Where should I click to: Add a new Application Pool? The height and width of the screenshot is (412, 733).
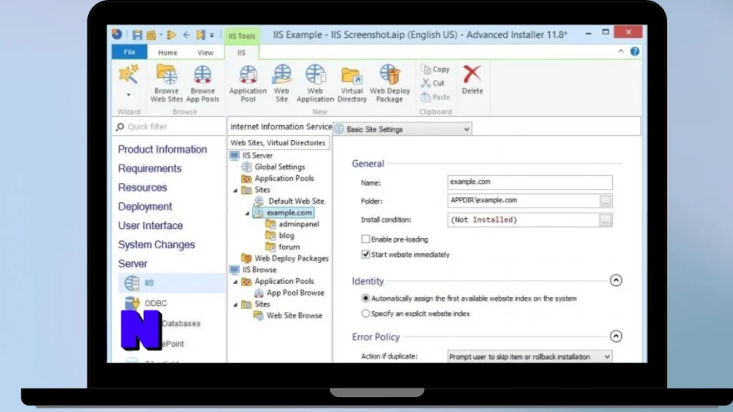pyautogui.click(x=248, y=83)
